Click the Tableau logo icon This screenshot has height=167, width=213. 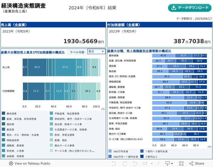pyautogui.click(x=11, y=164)
